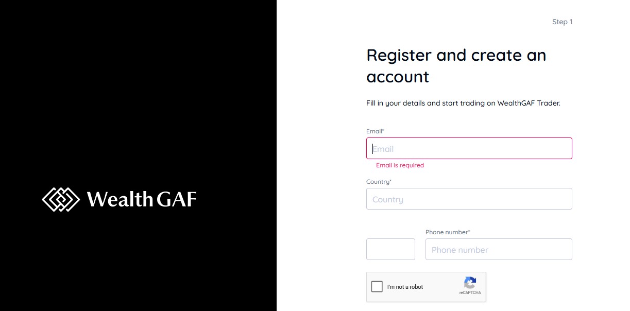Click the Country* field label
The width and height of the screenshot is (630, 311).
pyautogui.click(x=379, y=181)
